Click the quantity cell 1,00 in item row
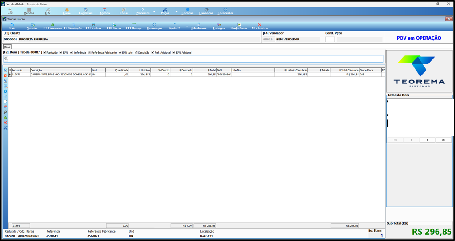The image size is (455, 241). 117,75
